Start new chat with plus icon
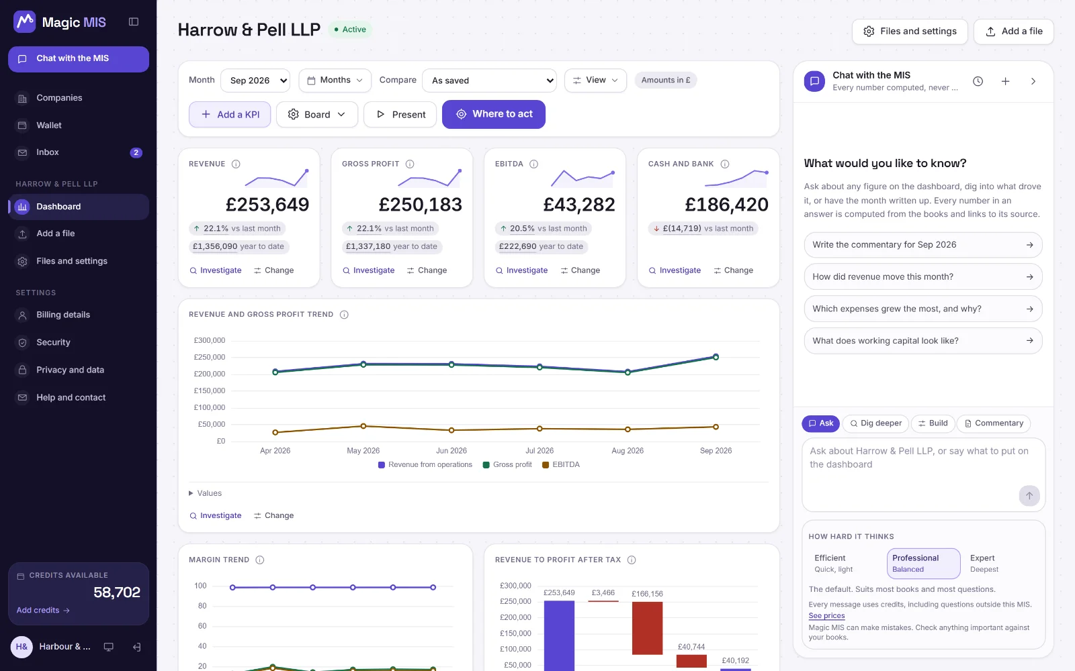Viewport: 1075px width, 671px height. pyautogui.click(x=1006, y=81)
